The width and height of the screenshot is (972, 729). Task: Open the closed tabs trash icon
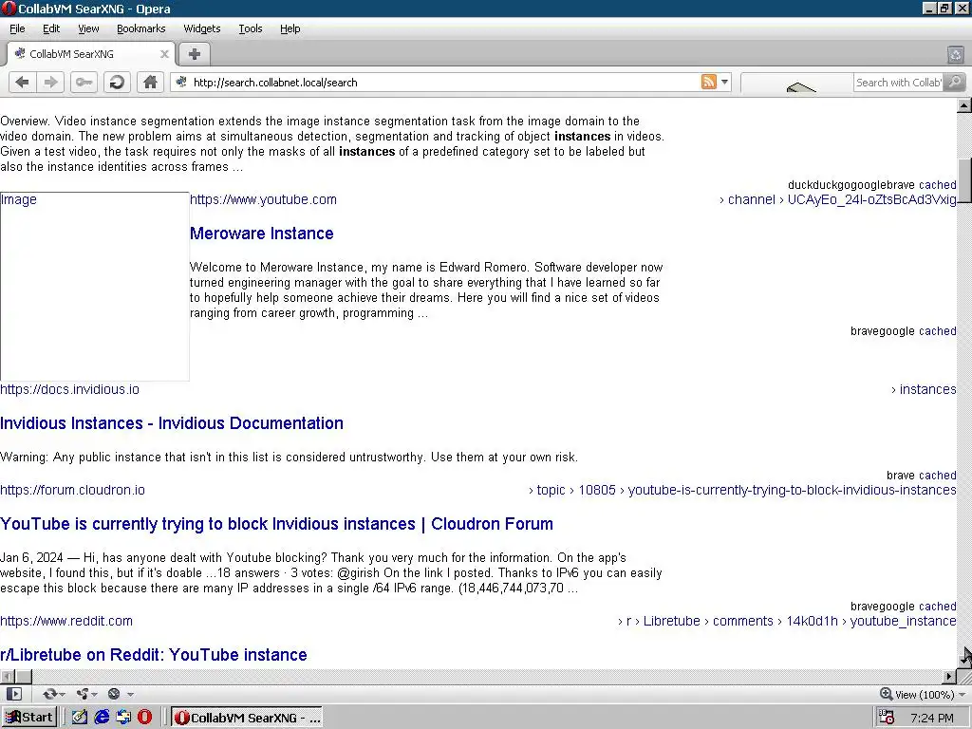(x=955, y=54)
